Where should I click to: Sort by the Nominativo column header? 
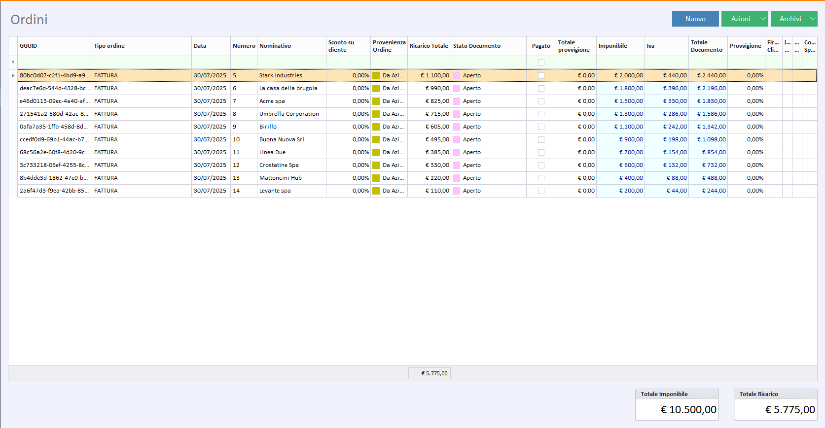tap(292, 46)
